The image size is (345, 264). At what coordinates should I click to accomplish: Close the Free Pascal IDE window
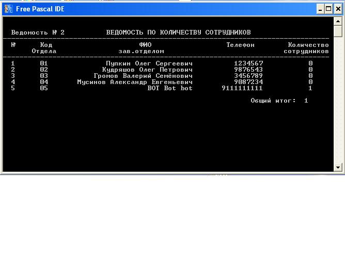pos(338,9)
